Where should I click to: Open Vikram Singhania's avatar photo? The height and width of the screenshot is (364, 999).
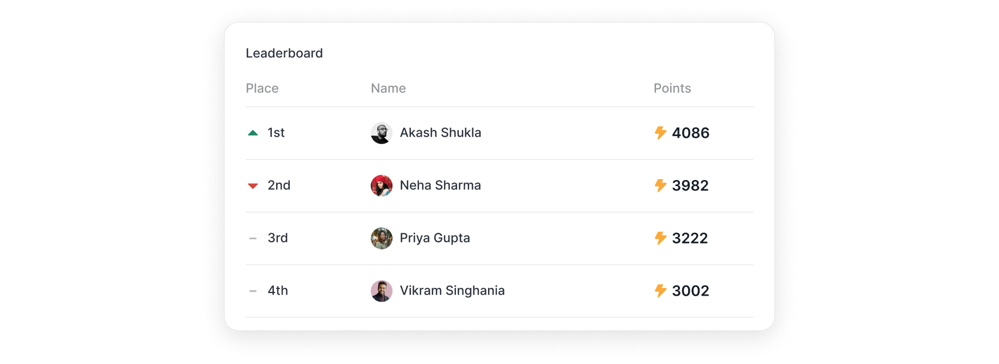click(382, 291)
